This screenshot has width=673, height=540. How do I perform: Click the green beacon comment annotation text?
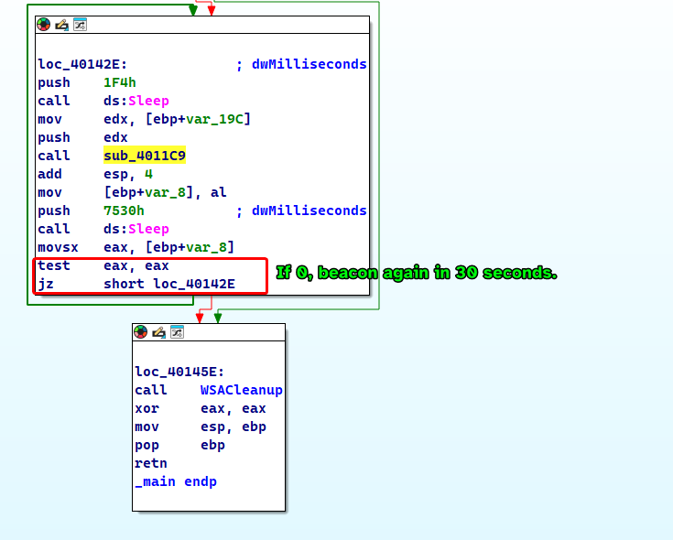pos(417,273)
